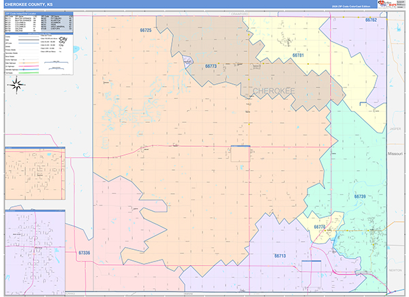The image size is (409, 297).
Task: Click the MarketMAPS logo
Action: tap(387, 4)
